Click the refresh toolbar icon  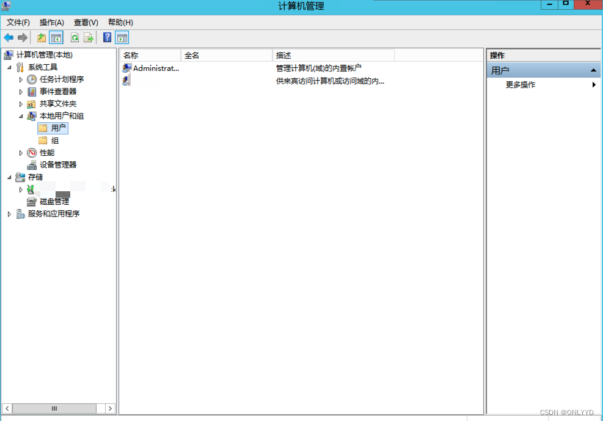(75, 38)
